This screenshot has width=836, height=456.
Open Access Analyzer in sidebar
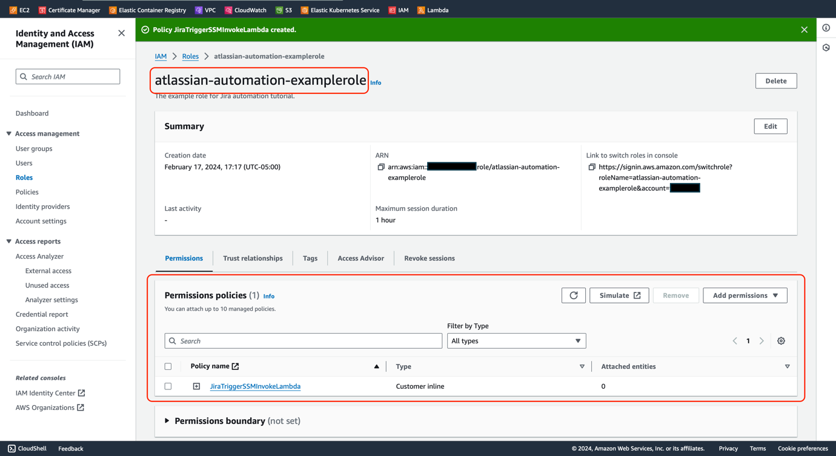(x=39, y=256)
